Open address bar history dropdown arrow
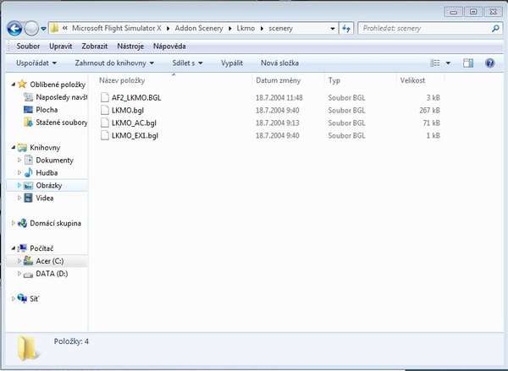This screenshot has width=508, height=371. coord(333,29)
